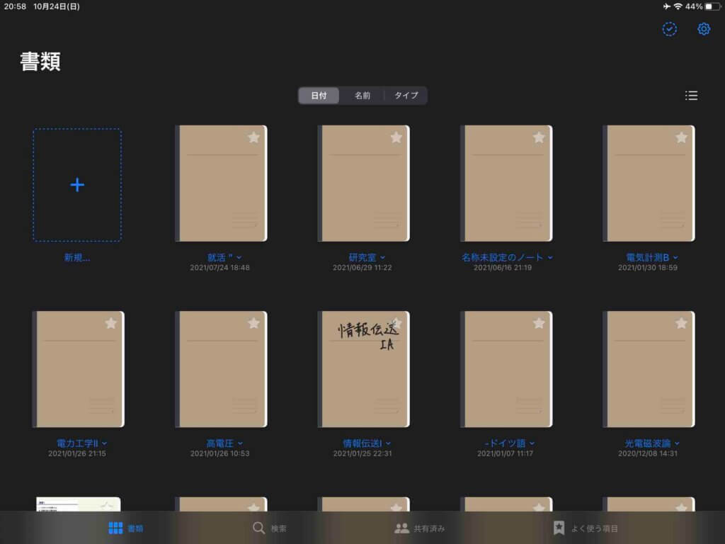Open the settings gear icon
725x544 pixels.
[703, 29]
